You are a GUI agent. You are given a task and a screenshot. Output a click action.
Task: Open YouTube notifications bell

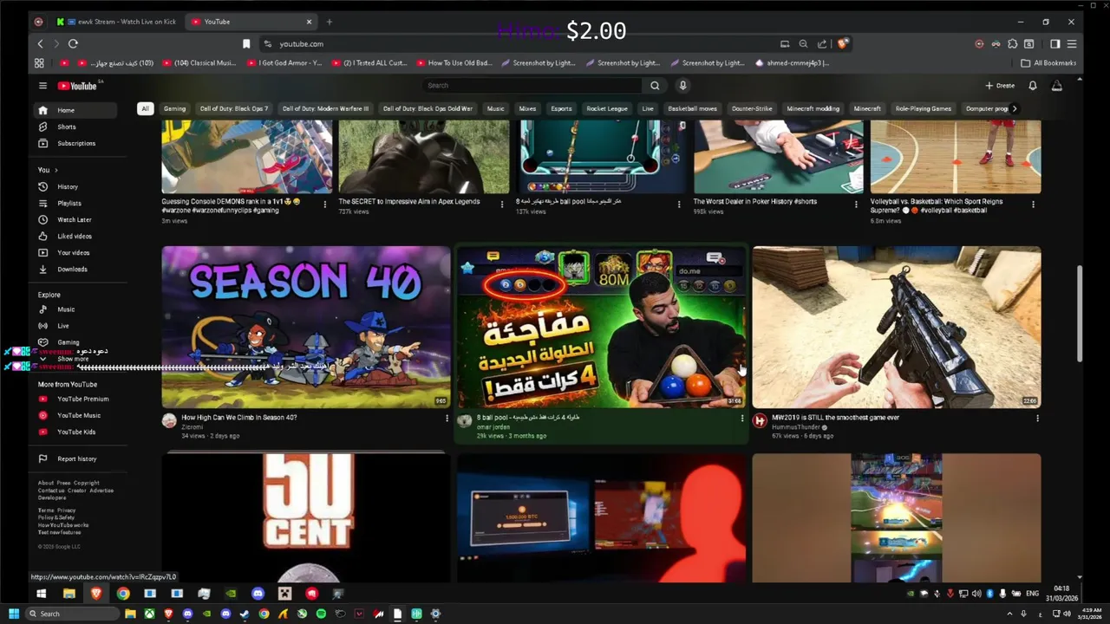[1032, 86]
